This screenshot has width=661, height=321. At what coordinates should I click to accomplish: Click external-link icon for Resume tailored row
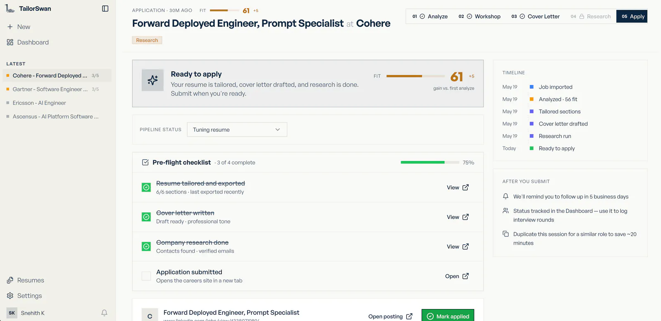click(x=466, y=187)
